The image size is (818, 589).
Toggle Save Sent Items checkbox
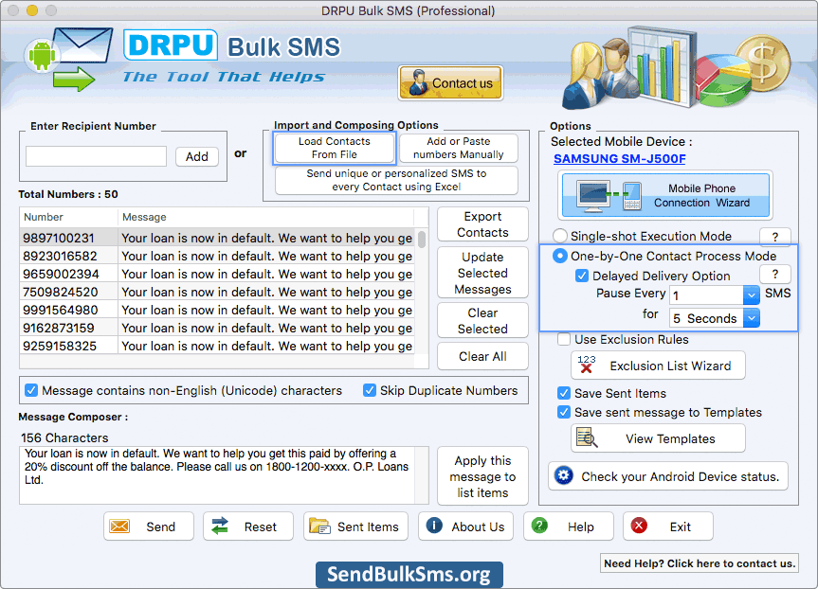click(x=563, y=393)
